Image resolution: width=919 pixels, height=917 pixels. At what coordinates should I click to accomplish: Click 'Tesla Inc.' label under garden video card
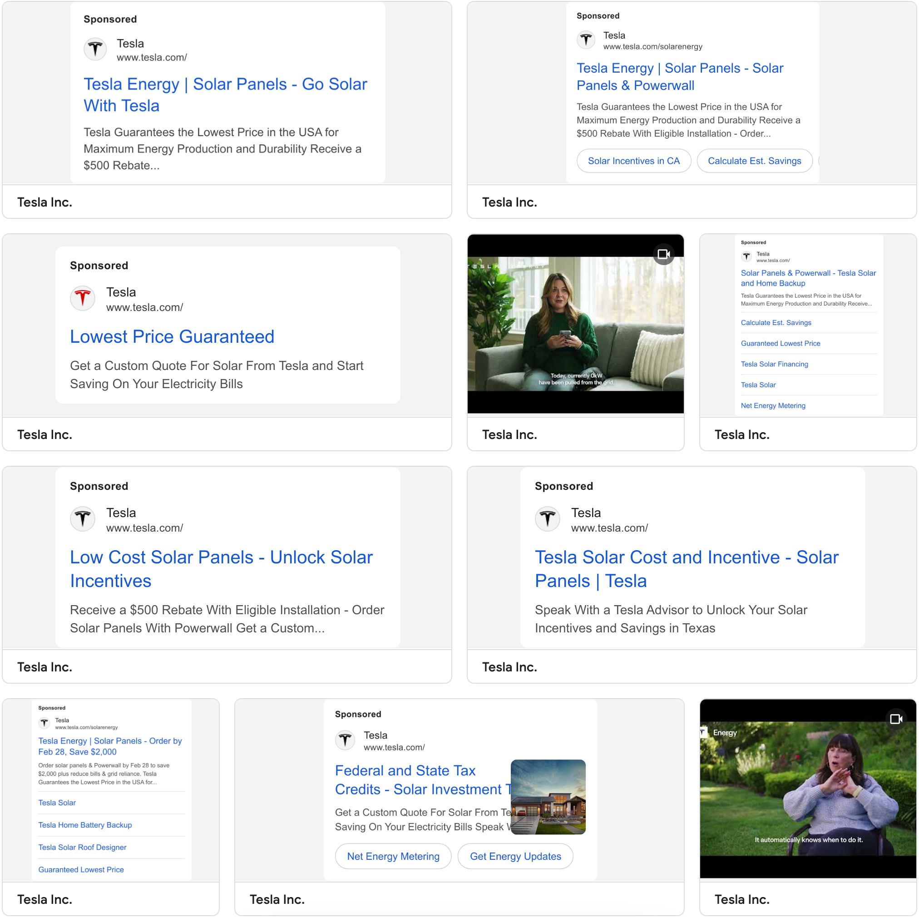click(x=742, y=900)
